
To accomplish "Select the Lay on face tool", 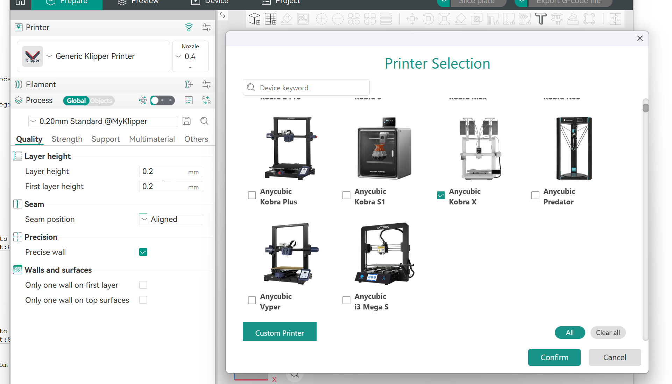I will [x=460, y=19].
